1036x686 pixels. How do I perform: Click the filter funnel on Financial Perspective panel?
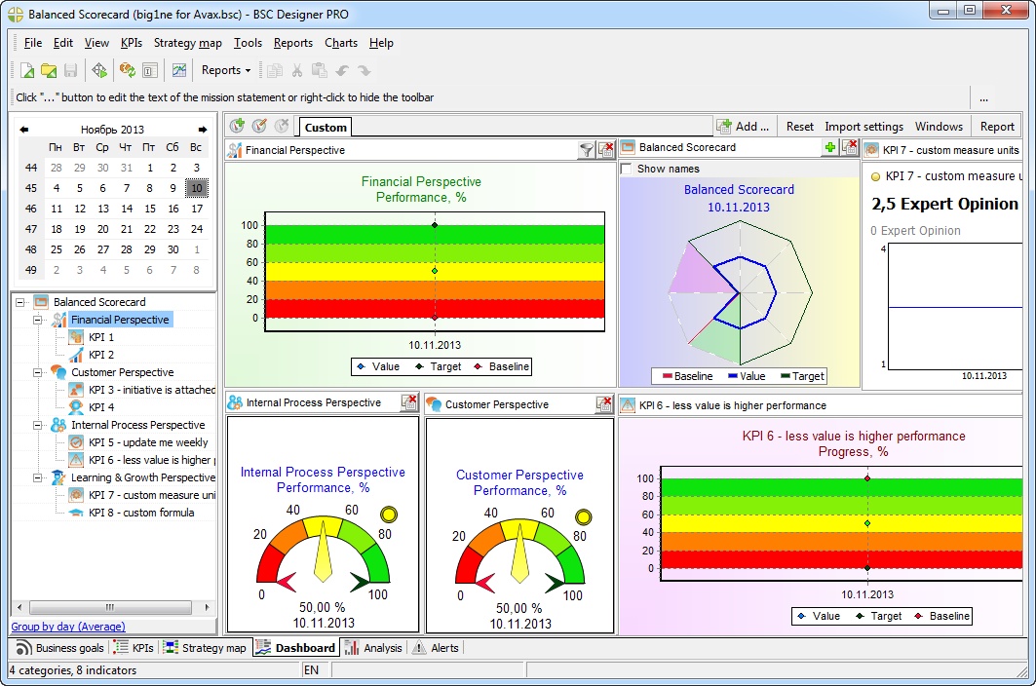click(586, 150)
